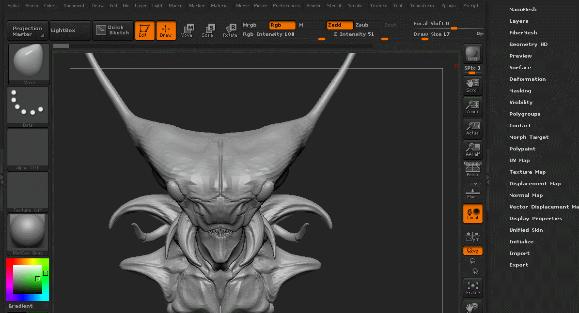Viewport: 579px width, 313px height.
Task: Click the Draw Size slider
Action: [x=448, y=35]
